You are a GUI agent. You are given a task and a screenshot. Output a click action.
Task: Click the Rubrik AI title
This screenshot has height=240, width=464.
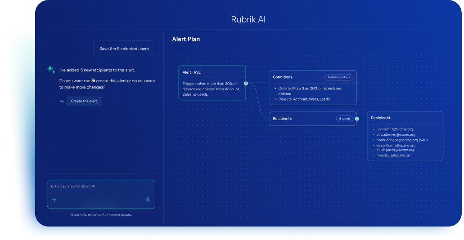[248, 19]
